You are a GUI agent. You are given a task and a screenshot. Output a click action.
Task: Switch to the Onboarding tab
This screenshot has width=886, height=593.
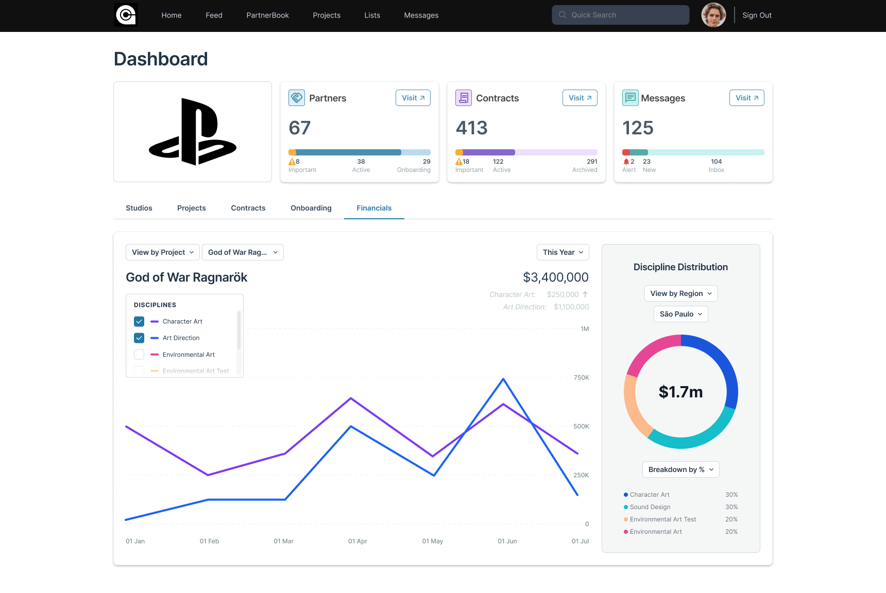coord(311,208)
